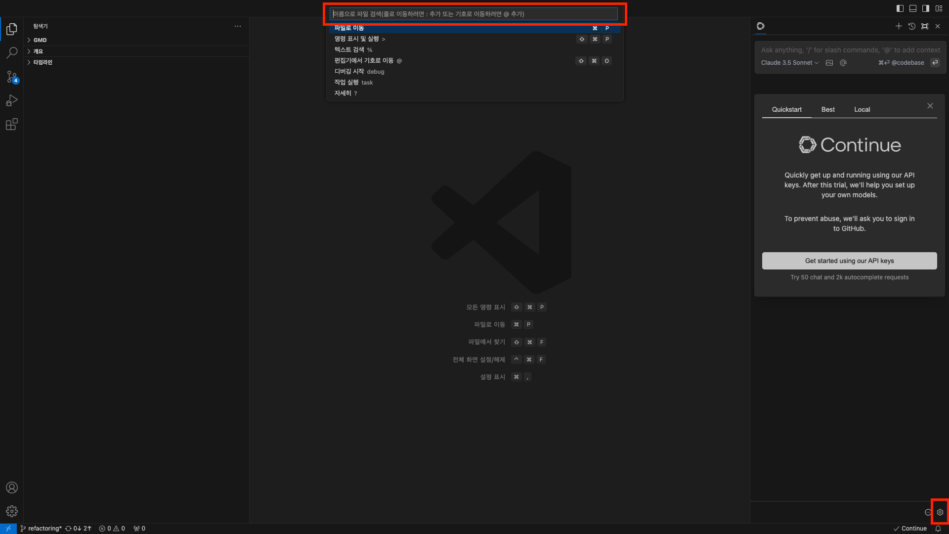The image size is (949, 534).
Task: Expand the GMD folder section
Action: tap(40, 40)
